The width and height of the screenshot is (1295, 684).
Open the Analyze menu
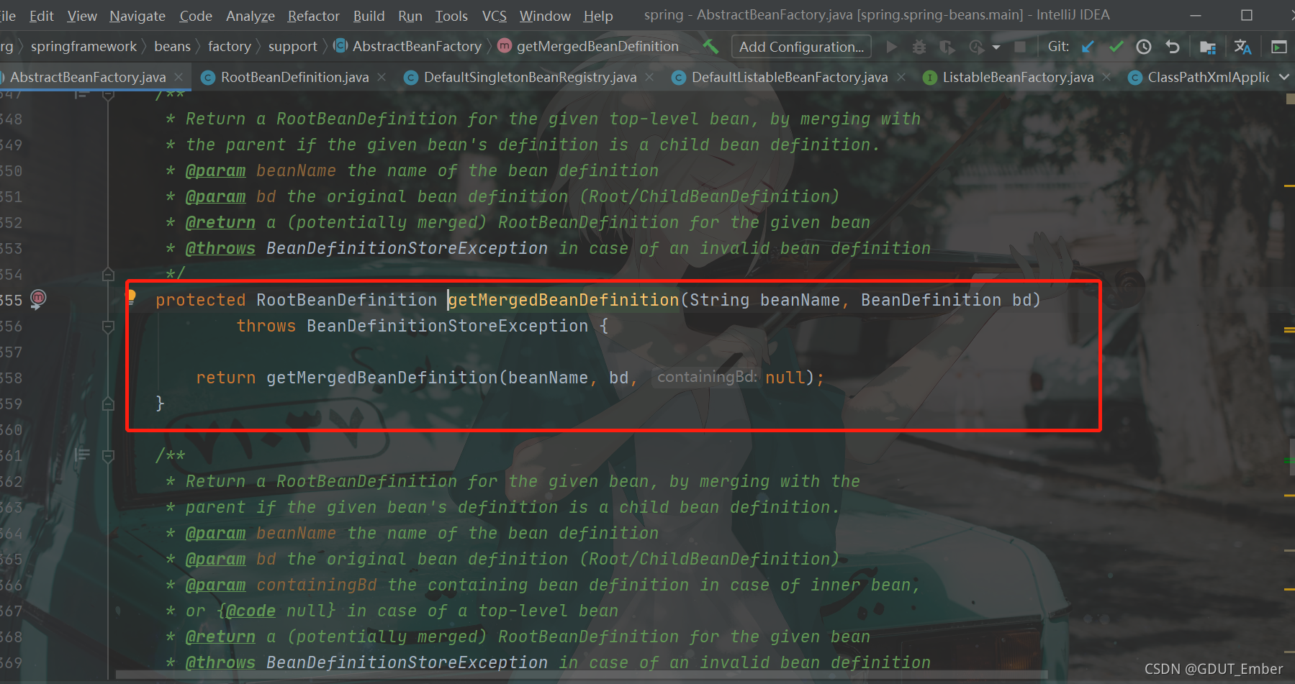pyautogui.click(x=251, y=16)
